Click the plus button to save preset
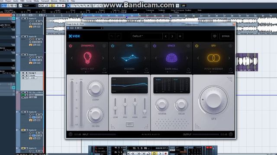 click(x=180, y=36)
